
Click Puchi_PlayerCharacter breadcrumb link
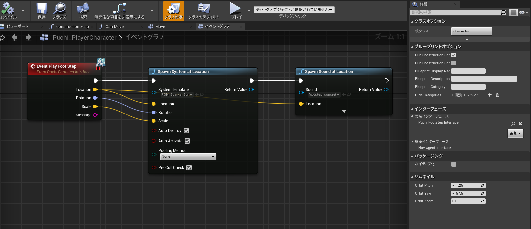(x=84, y=38)
